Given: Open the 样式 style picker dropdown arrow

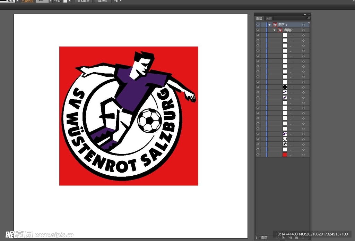Looking at the screenshot, I should (x=69, y=1).
